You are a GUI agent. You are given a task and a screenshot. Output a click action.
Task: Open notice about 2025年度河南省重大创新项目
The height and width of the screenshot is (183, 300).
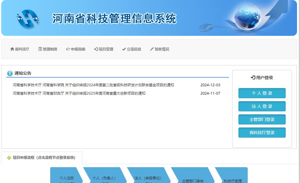point(79,93)
